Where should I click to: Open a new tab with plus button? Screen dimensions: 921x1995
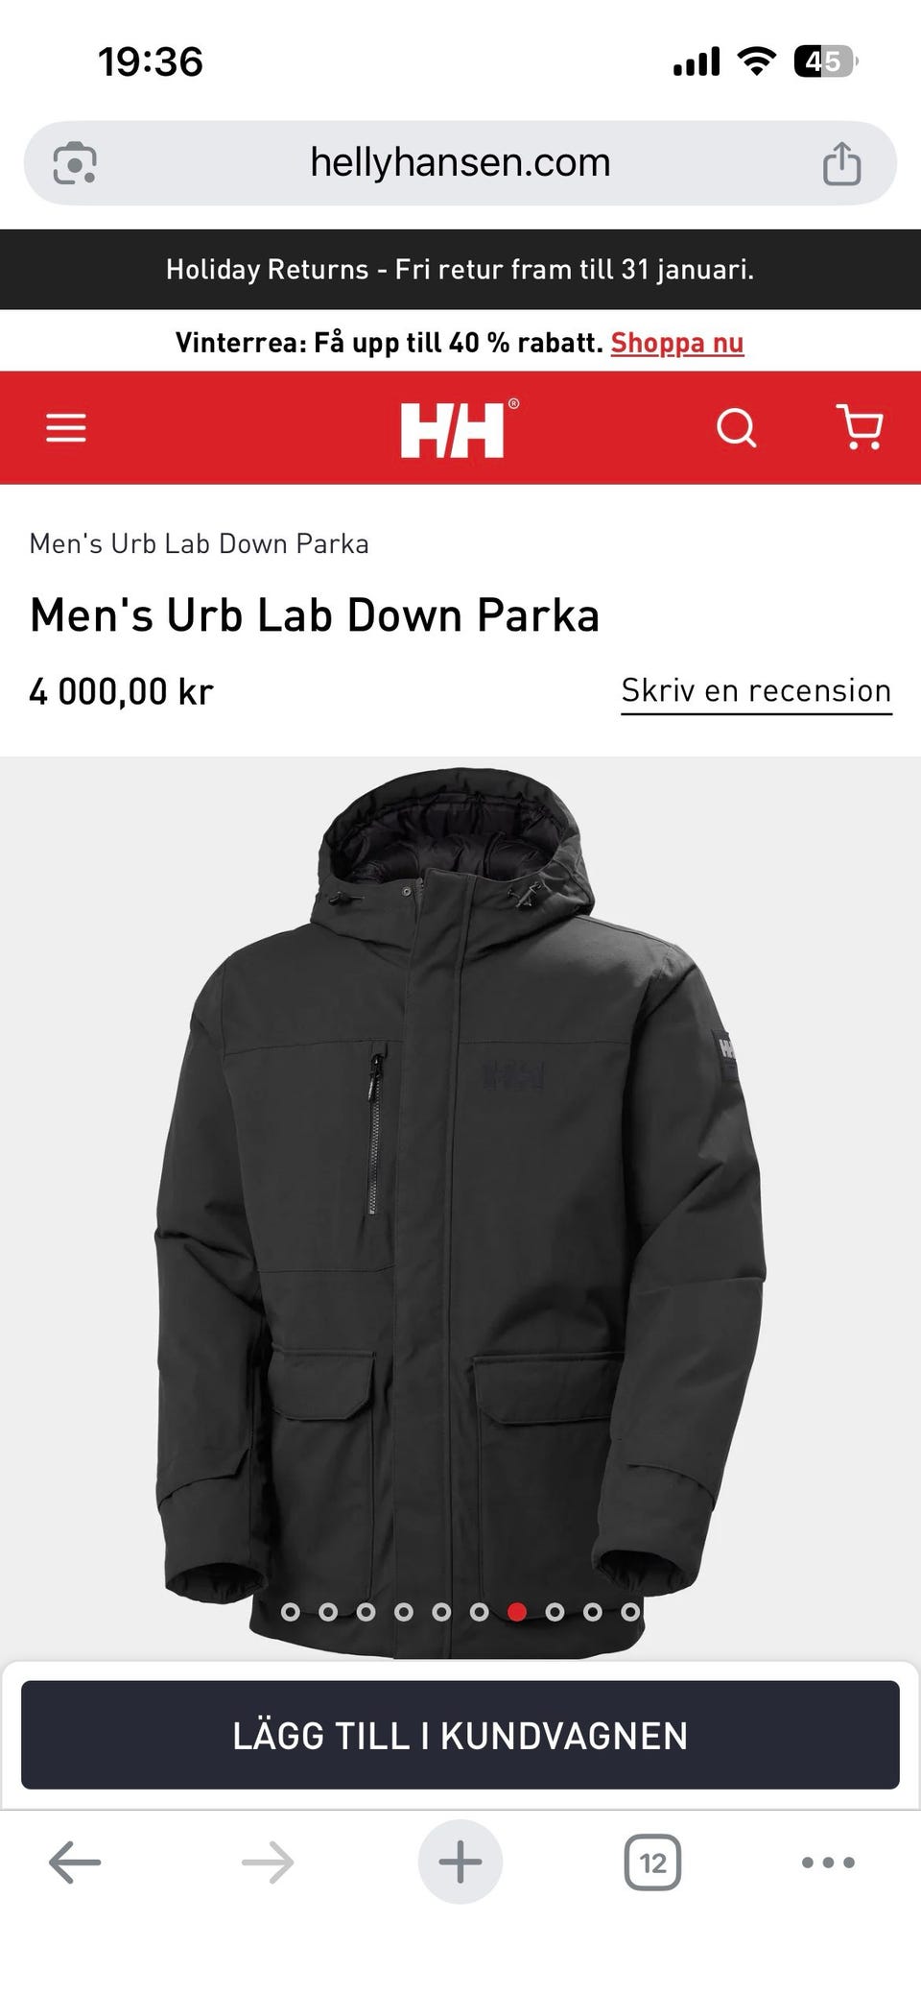460,1862
